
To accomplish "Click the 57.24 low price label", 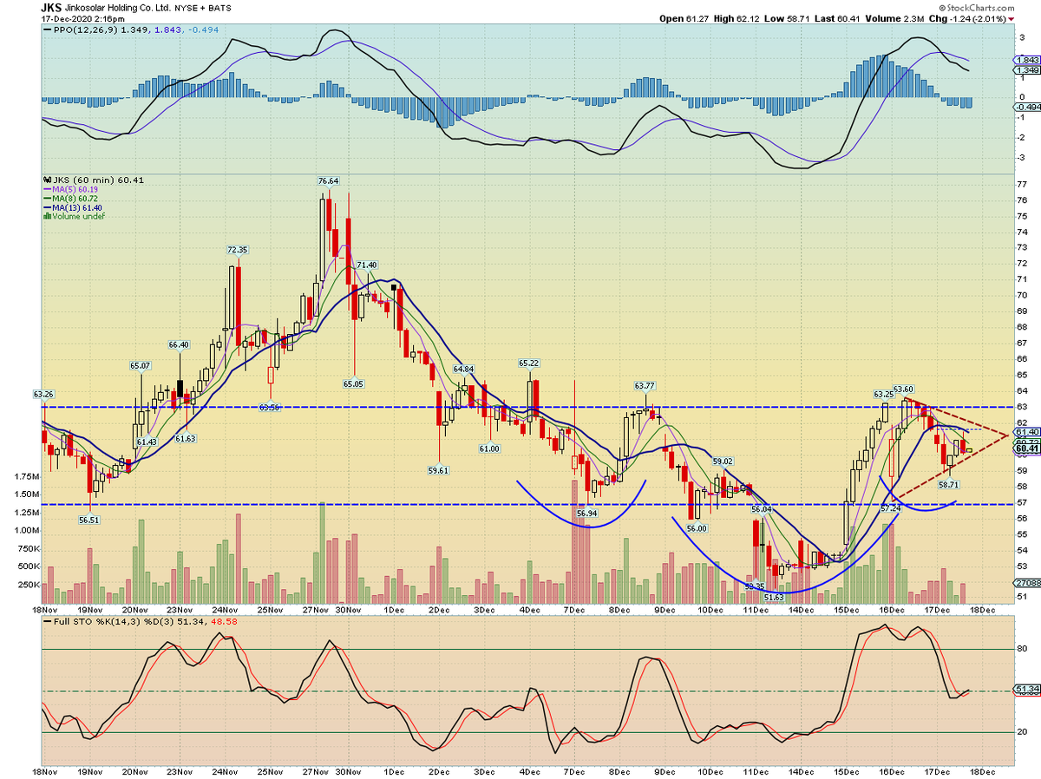I will click(891, 507).
